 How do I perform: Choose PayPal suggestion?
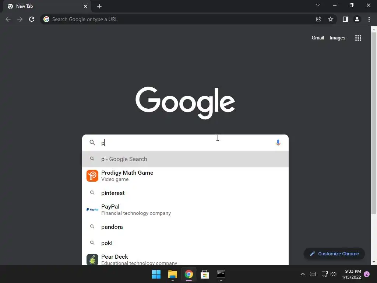(186, 210)
